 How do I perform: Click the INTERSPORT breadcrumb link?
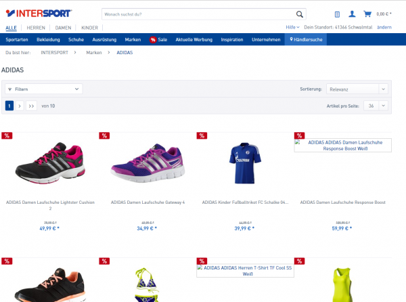click(x=54, y=53)
